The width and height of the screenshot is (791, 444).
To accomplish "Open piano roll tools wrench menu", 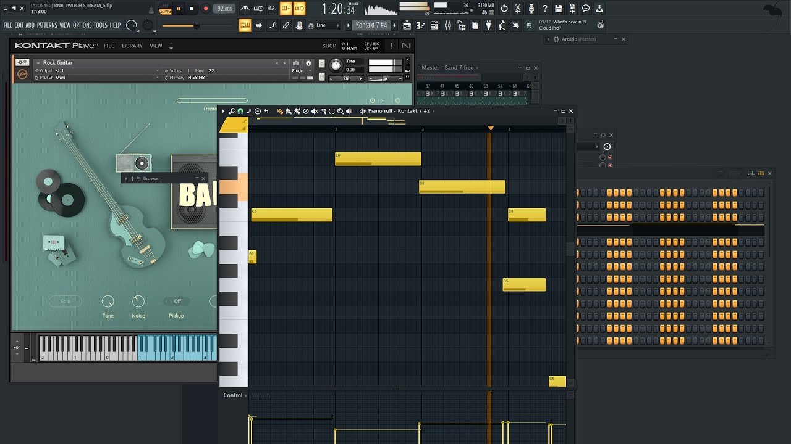I will pos(232,111).
